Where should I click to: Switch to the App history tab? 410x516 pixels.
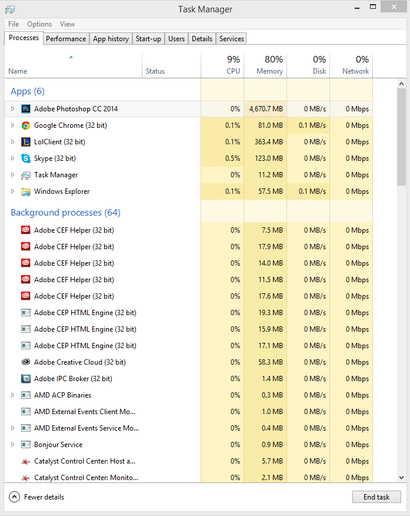pyautogui.click(x=111, y=39)
